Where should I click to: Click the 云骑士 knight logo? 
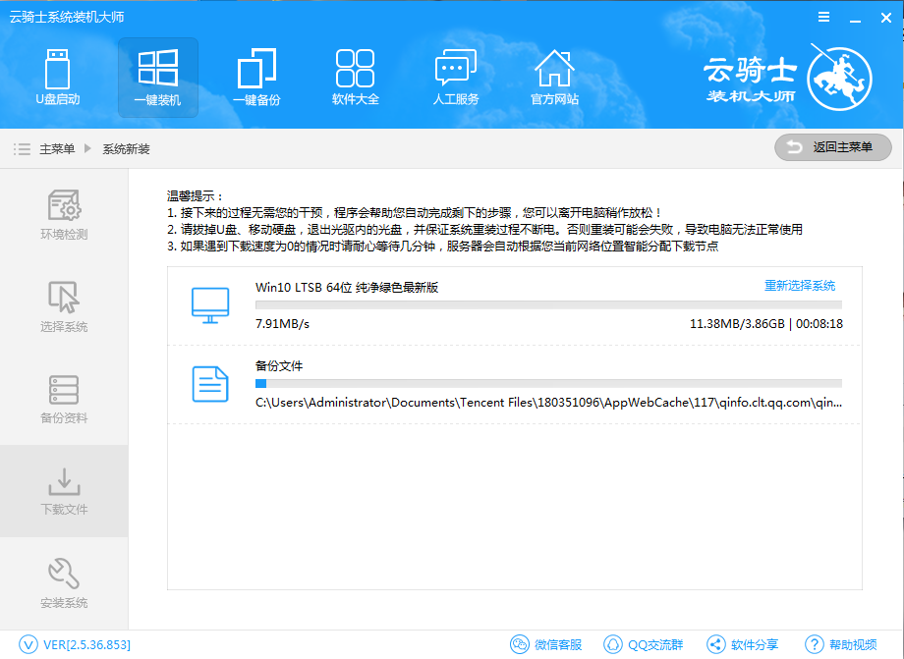tap(839, 78)
